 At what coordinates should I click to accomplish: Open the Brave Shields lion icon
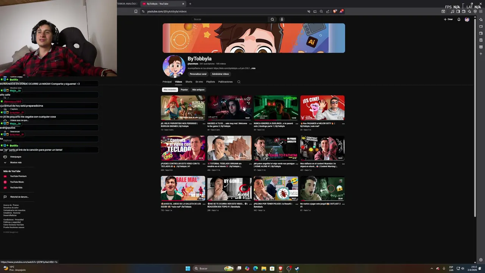click(335, 11)
